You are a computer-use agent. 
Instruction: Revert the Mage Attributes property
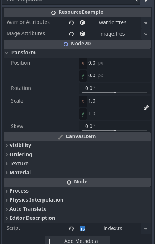[x=71, y=34]
